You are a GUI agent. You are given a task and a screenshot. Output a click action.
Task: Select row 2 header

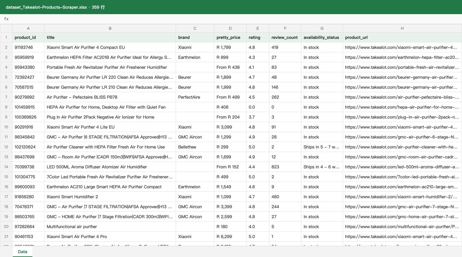click(6, 47)
